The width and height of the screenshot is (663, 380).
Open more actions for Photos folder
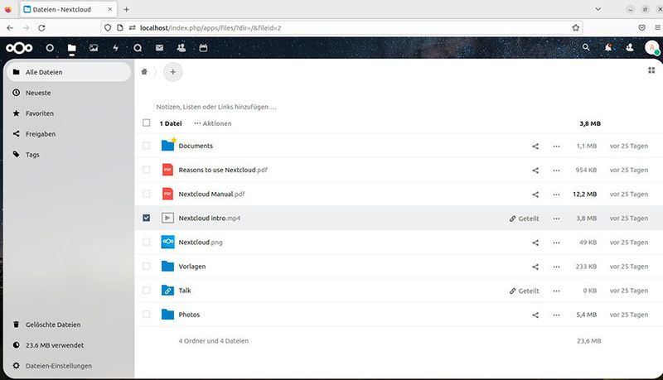[x=556, y=315]
